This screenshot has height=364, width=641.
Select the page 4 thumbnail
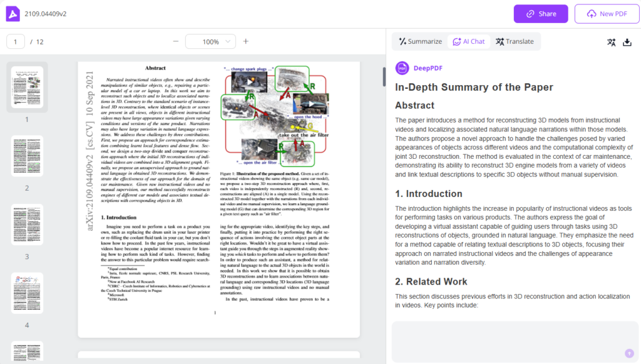click(x=27, y=293)
